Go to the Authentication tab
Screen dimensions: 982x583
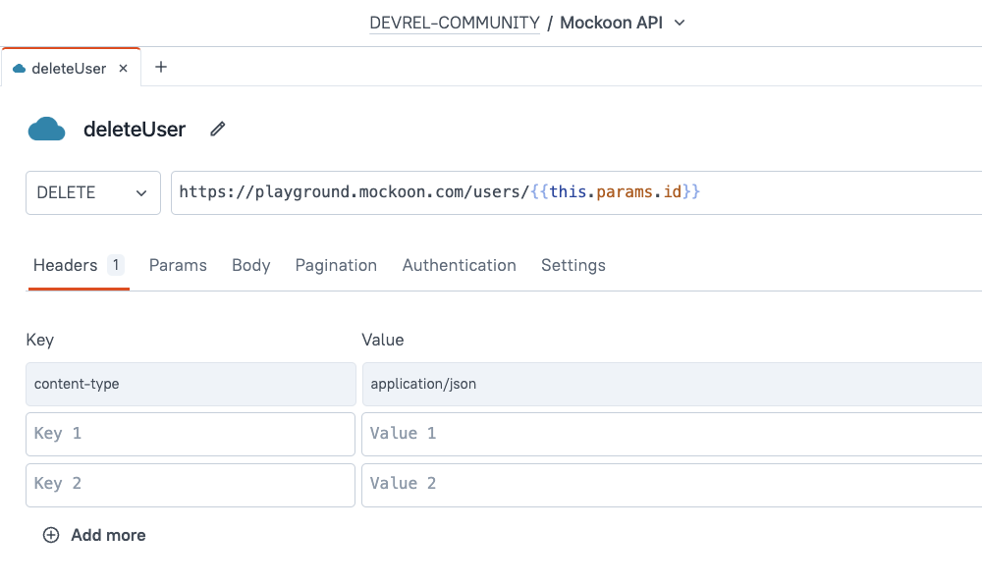(459, 265)
